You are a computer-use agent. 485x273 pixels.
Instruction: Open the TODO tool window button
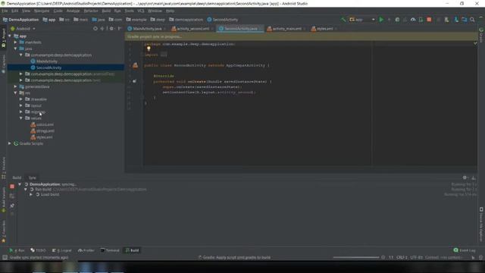(38, 250)
